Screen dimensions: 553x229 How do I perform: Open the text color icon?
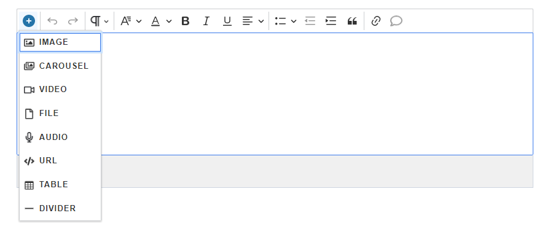[155, 21]
